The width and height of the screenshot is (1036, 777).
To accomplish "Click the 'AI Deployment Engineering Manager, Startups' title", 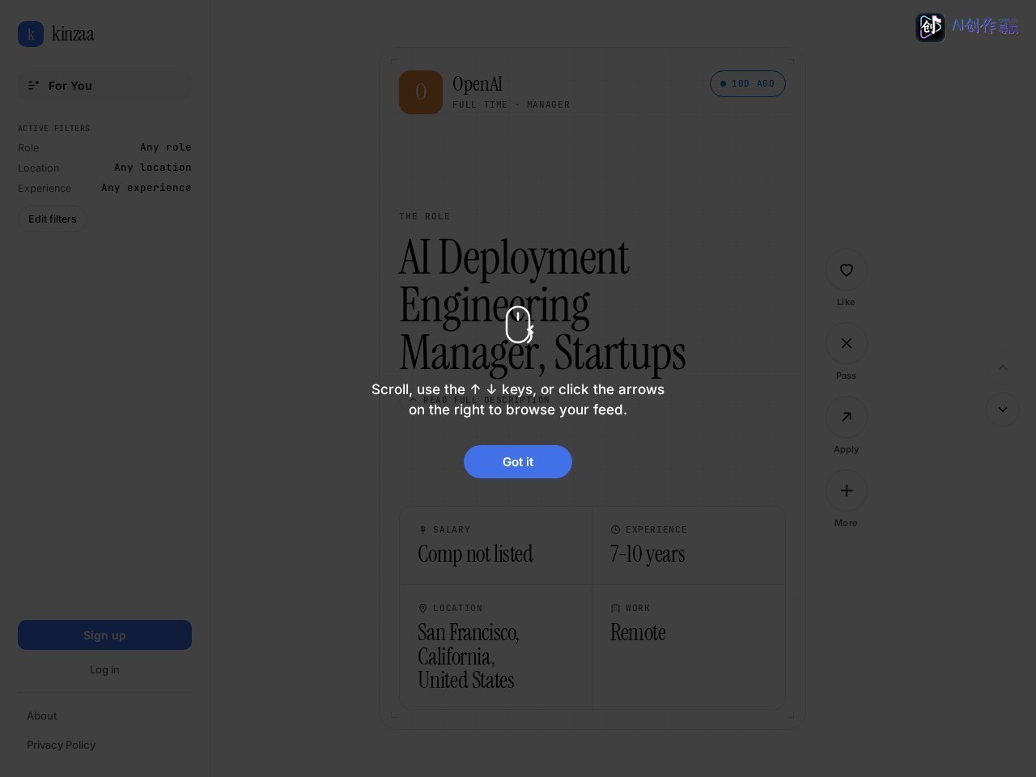I will (542, 305).
